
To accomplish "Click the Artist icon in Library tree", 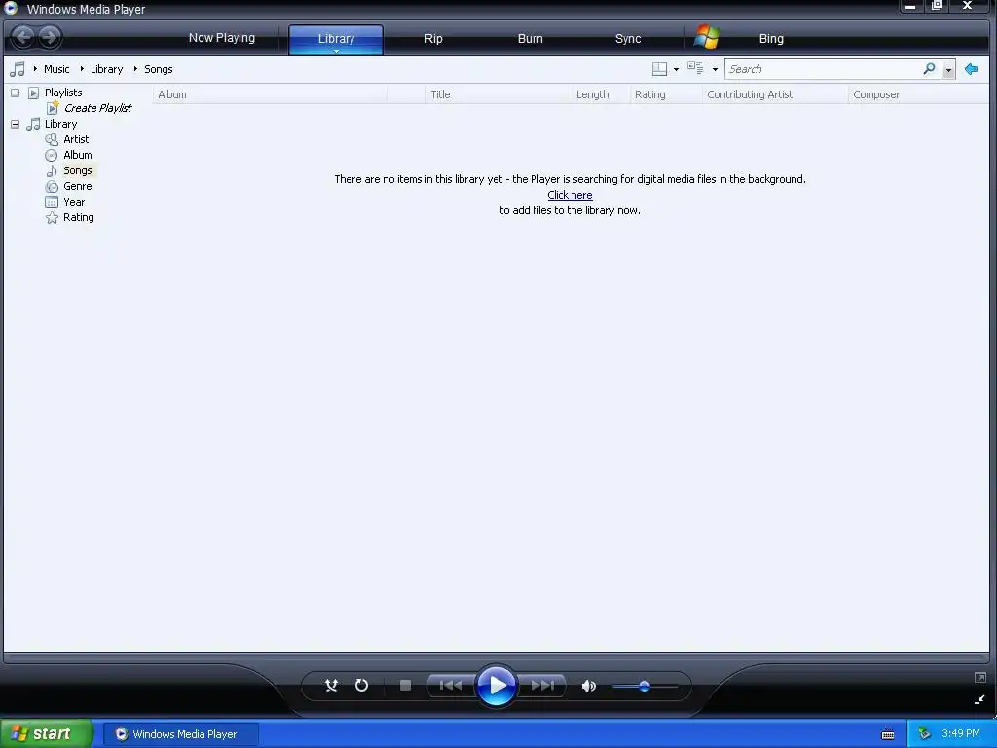I will [x=52, y=139].
